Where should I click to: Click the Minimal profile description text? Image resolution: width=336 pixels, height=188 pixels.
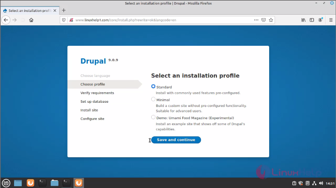click(201, 108)
